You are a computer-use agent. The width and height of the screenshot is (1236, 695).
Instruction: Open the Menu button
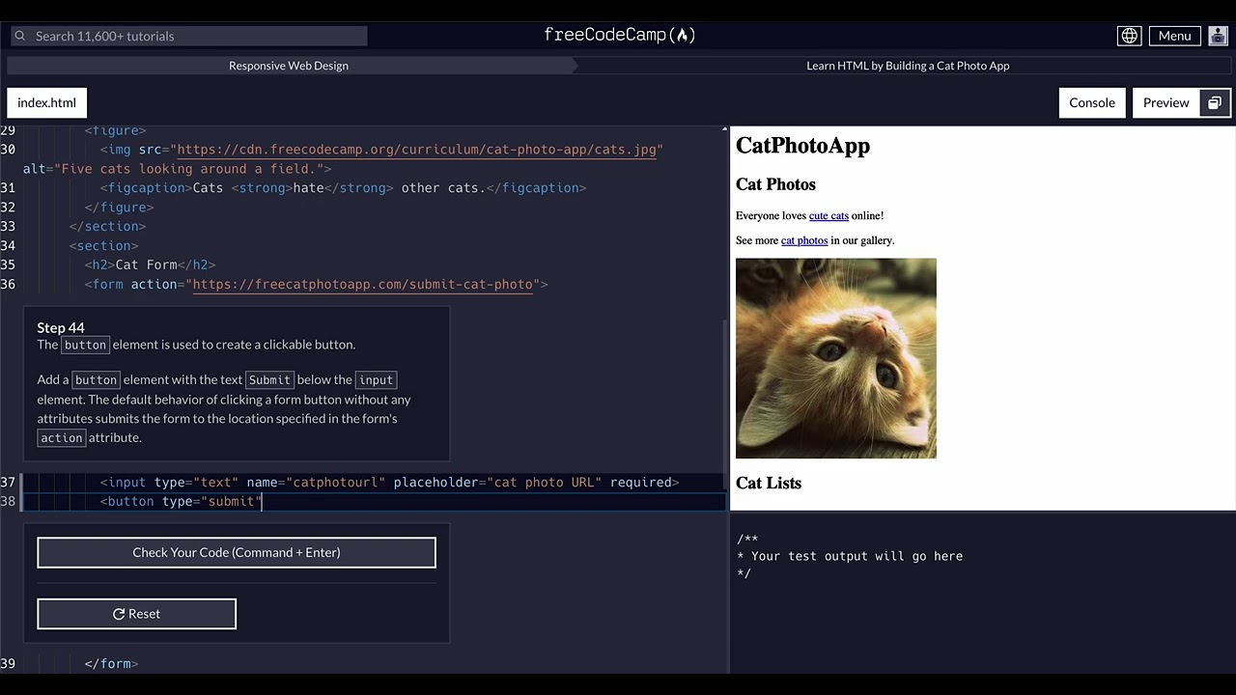click(x=1174, y=36)
